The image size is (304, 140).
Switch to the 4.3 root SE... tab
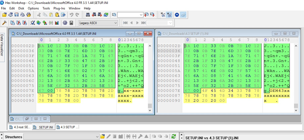coord(20,127)
